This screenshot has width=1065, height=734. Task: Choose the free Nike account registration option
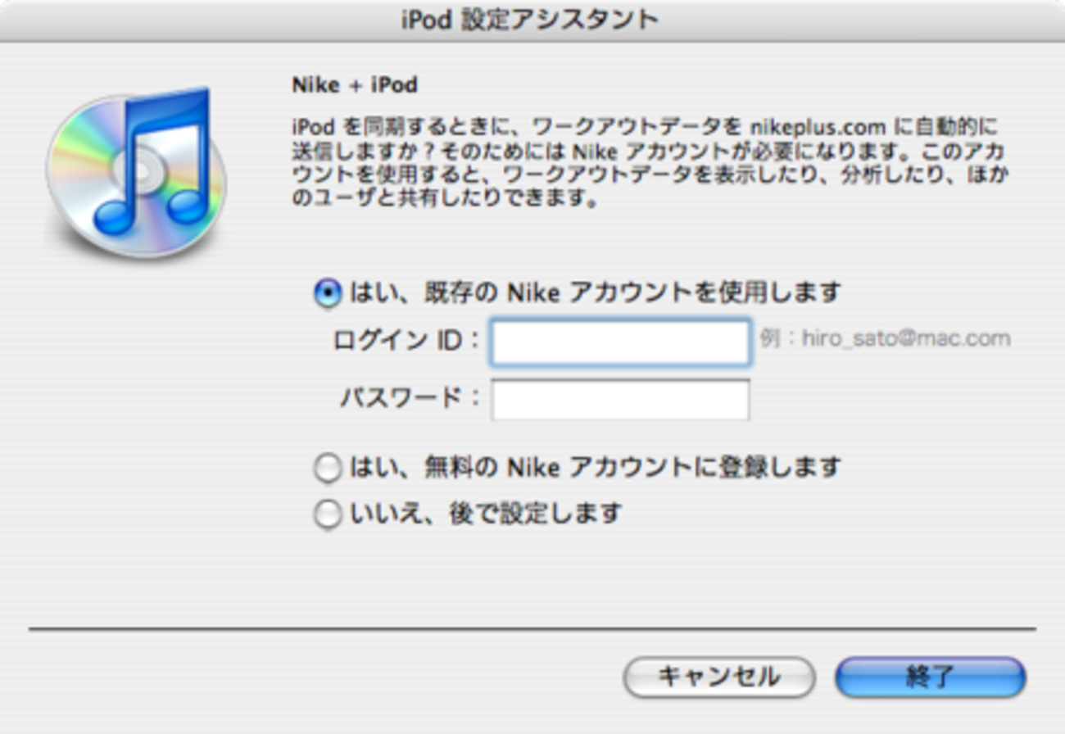click(328, 468)
